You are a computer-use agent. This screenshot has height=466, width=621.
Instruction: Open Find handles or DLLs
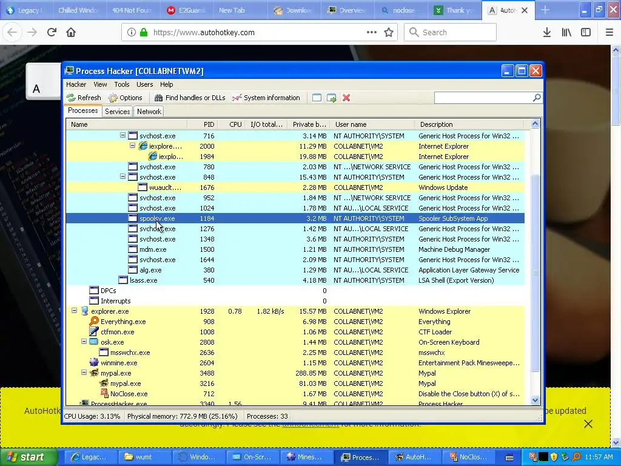(x=190, y=98)
